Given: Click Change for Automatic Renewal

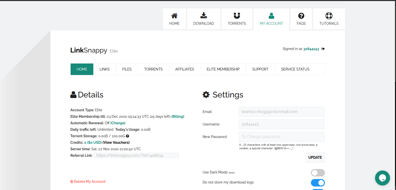Looking at the screenshot, I should (x=118, y=123).
